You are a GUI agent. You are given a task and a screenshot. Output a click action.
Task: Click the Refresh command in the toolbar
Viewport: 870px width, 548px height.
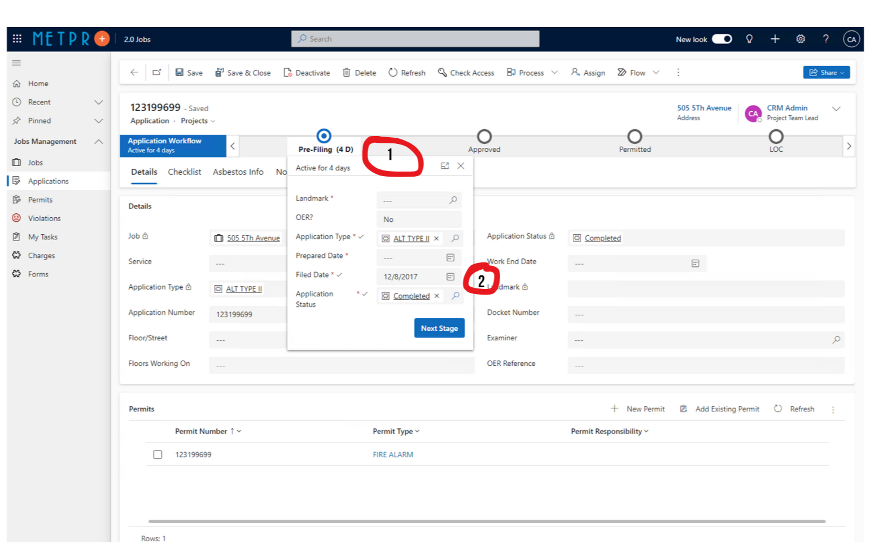(x=407, y=73)
